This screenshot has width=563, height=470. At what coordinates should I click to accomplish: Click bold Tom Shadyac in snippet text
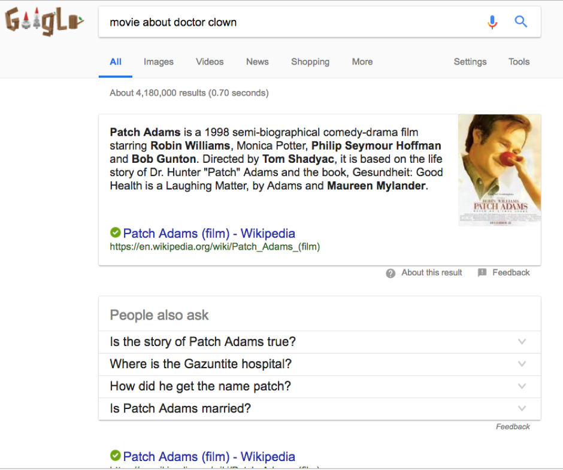tap(298, 159)
